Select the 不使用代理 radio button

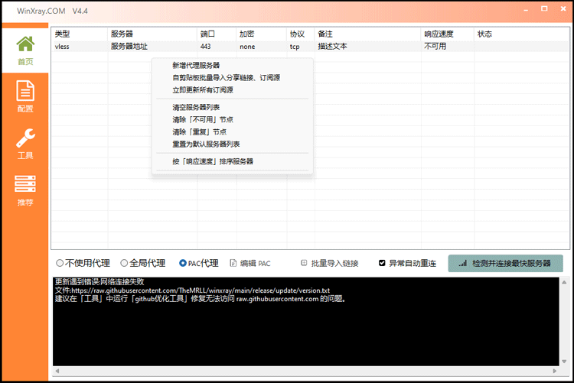point(60,263)
